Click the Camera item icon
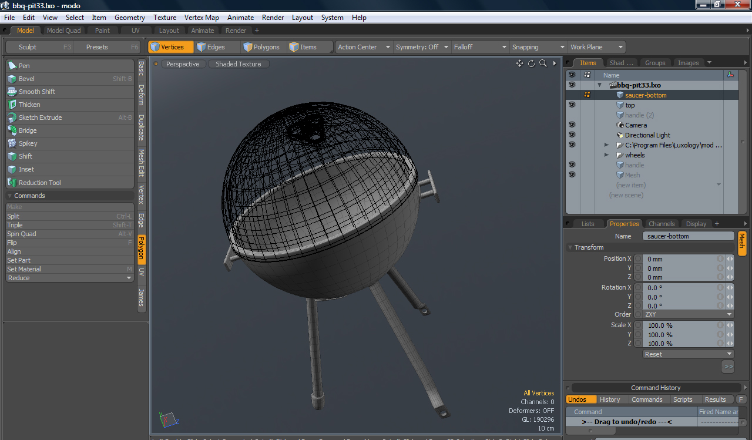The height and width of the screenshot is (440, 752). 620,125
